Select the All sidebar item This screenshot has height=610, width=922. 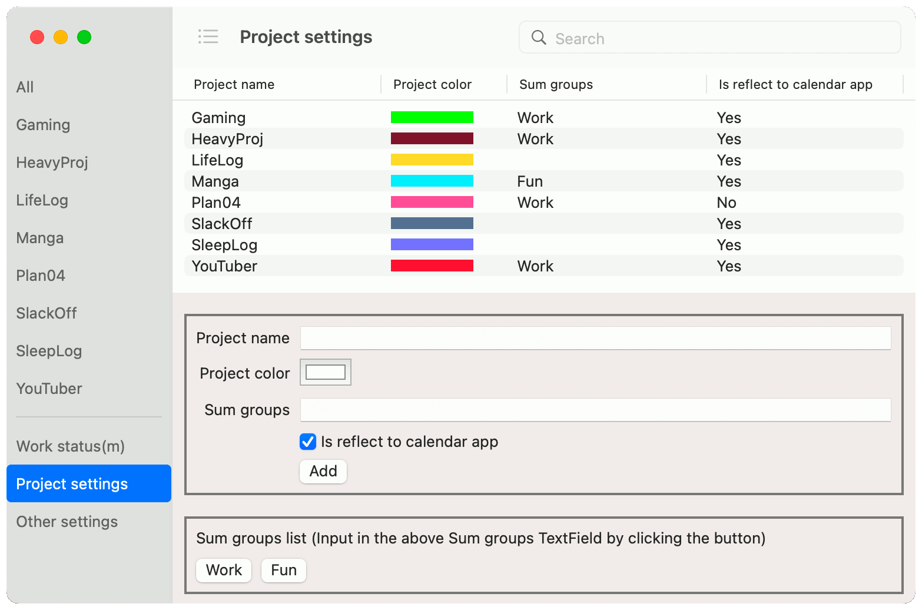tap(25, 87)
